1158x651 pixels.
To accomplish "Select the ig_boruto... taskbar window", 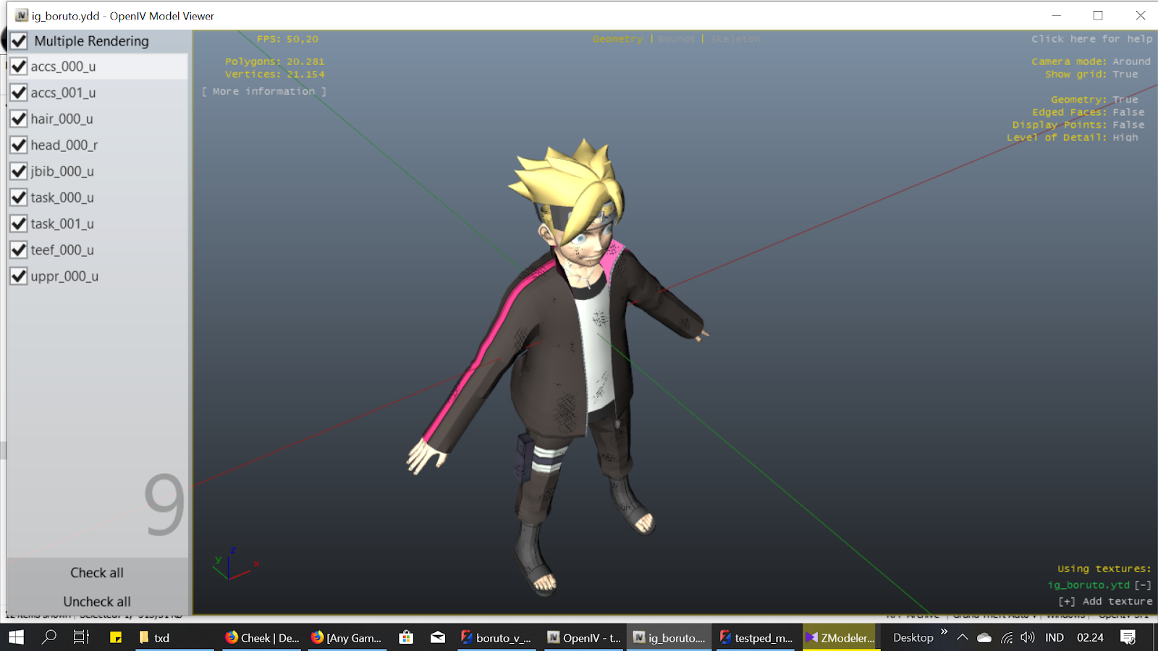I will 669,637.
